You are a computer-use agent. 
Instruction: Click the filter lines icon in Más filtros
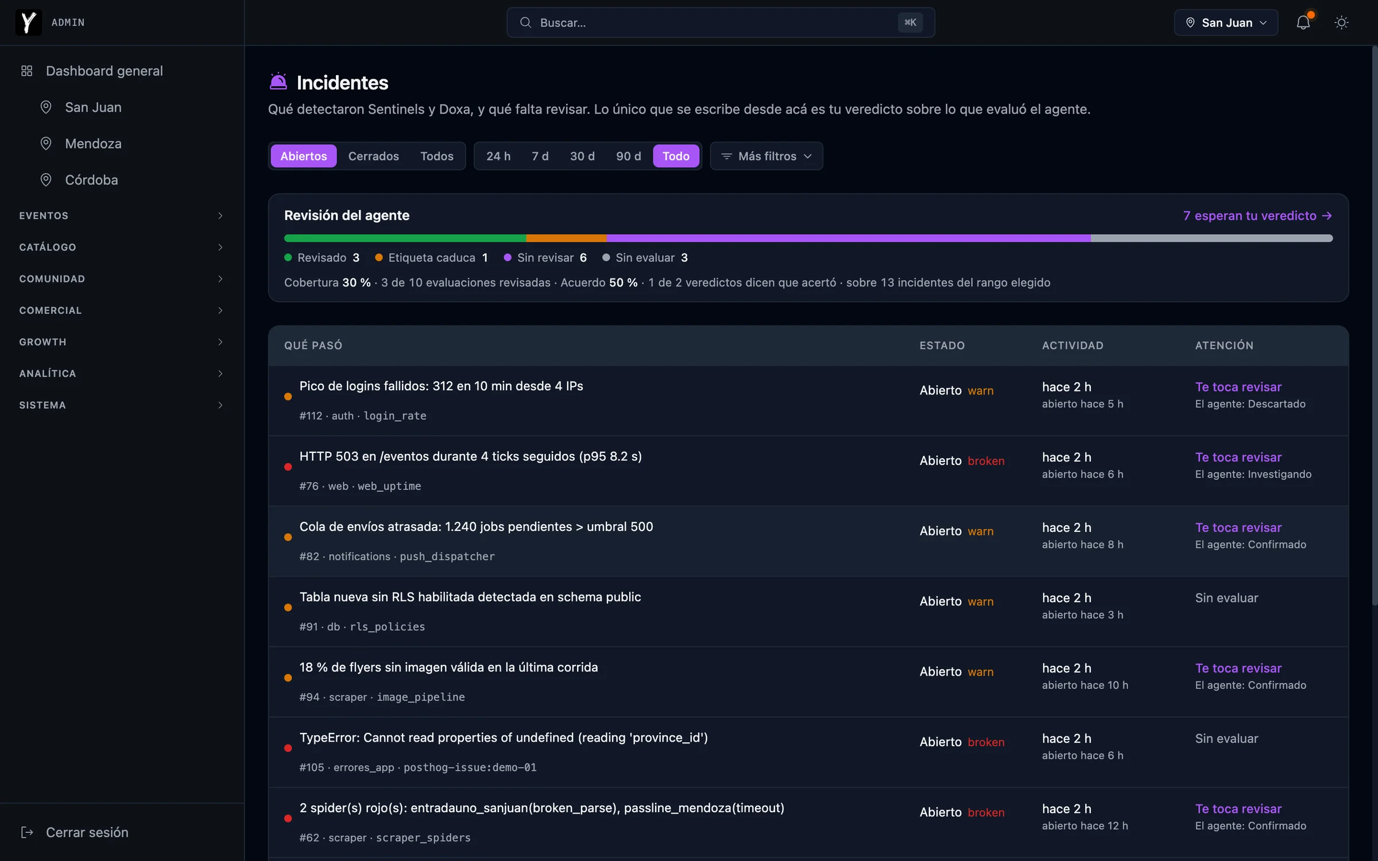coord(726,156)
